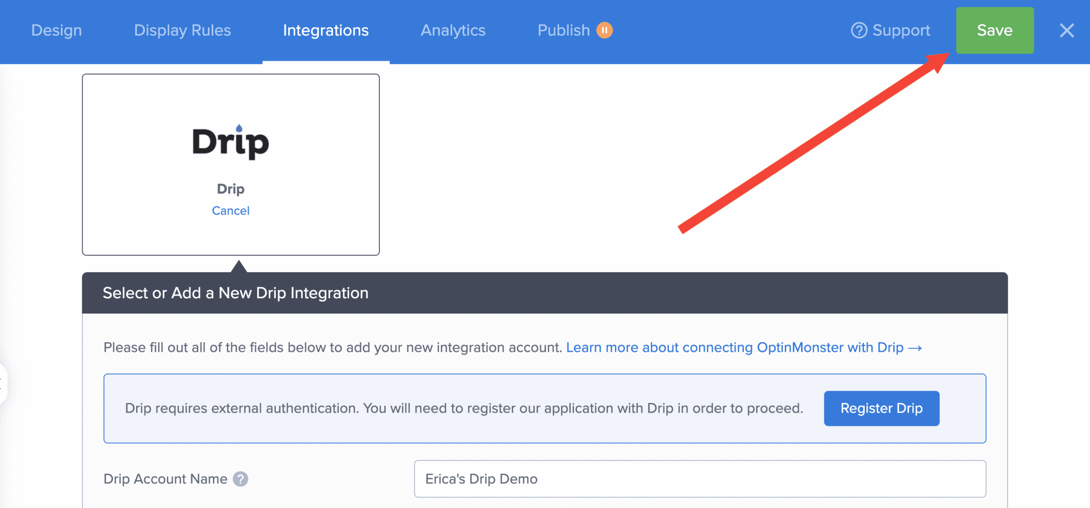Save the campaign with the Save button
Viewport: 1090px width, 508px height.
pyautogui.click(x=995, y=30)
